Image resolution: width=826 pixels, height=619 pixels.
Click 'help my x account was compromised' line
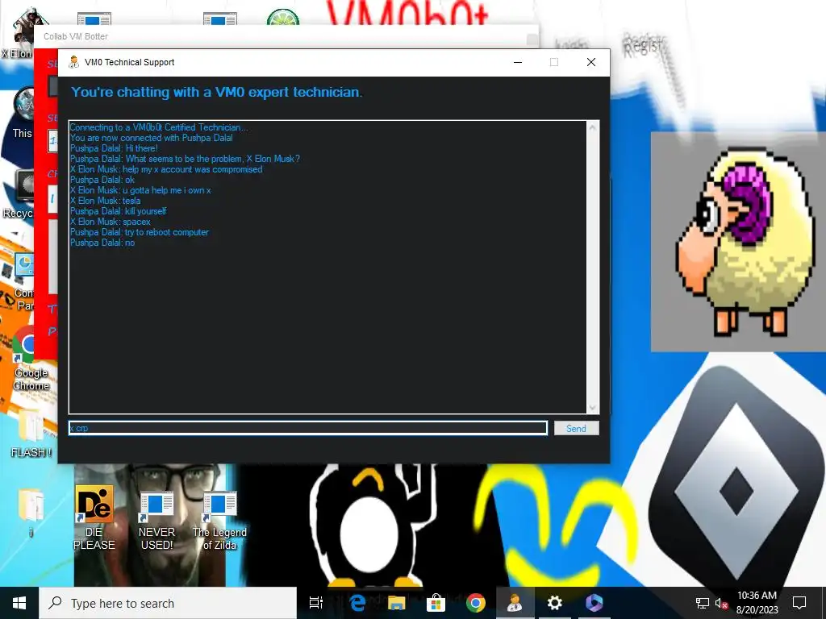[x=166, y=169]
